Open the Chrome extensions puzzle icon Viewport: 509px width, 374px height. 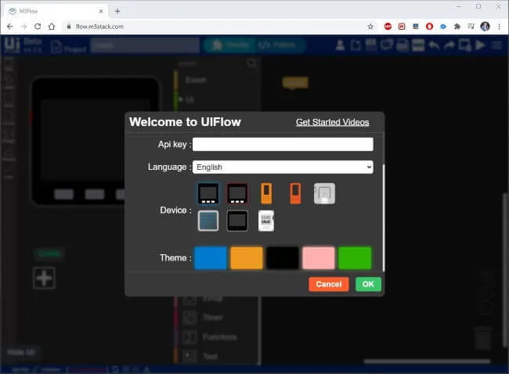point(457,27)
